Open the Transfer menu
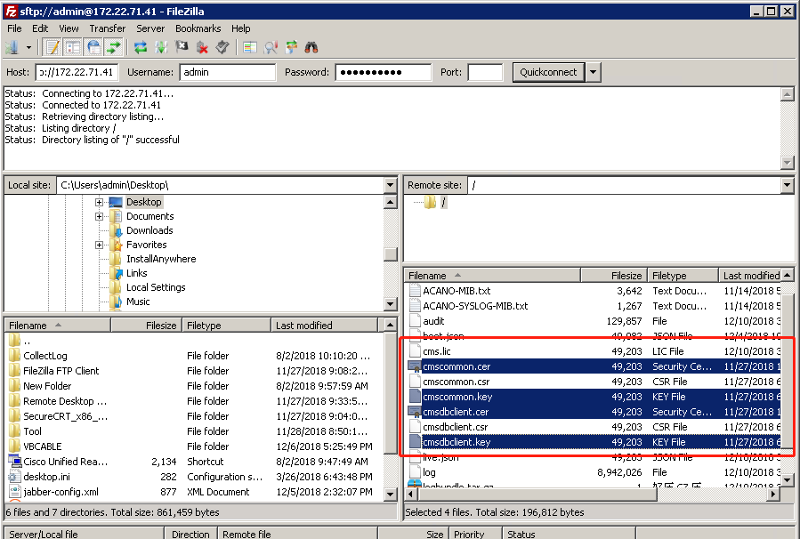This screenshot has height=539, width=800. [x=107, y=28]
